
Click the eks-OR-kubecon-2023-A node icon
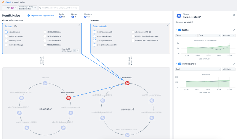click(152, 118)
